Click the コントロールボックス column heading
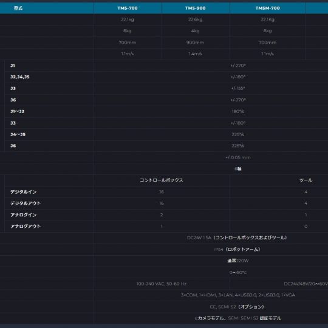The width and height of the screenshot is (328, 328). (162, 180)
